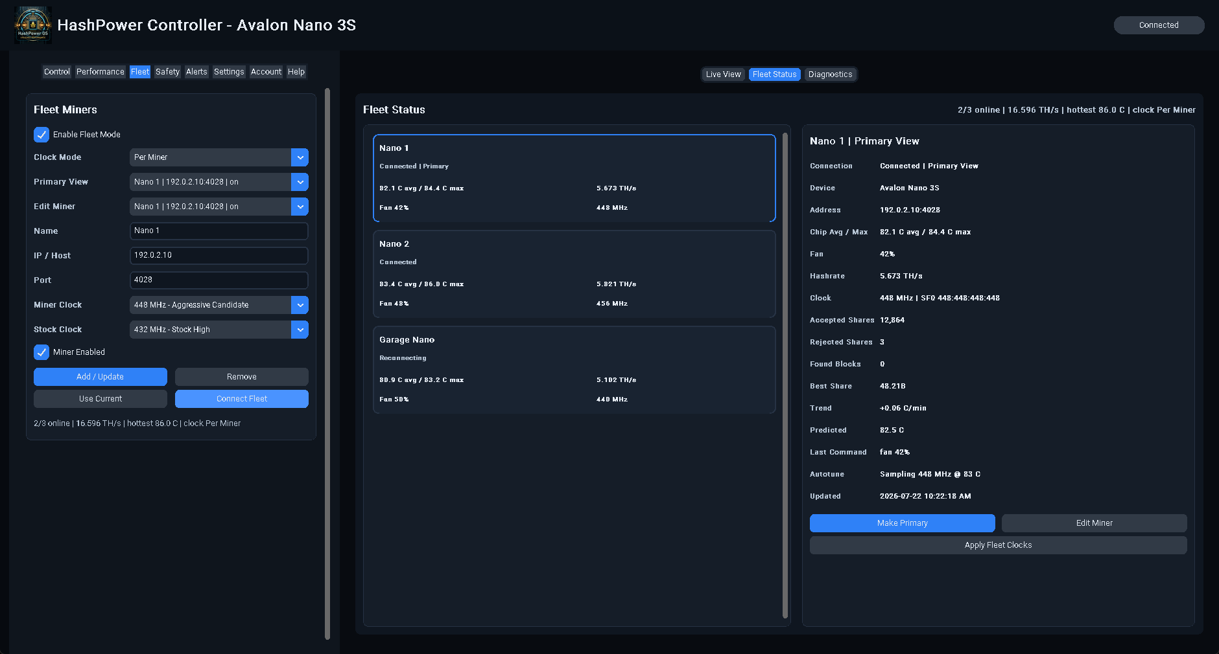Click the fleet list vertical scrollbar

785,376
